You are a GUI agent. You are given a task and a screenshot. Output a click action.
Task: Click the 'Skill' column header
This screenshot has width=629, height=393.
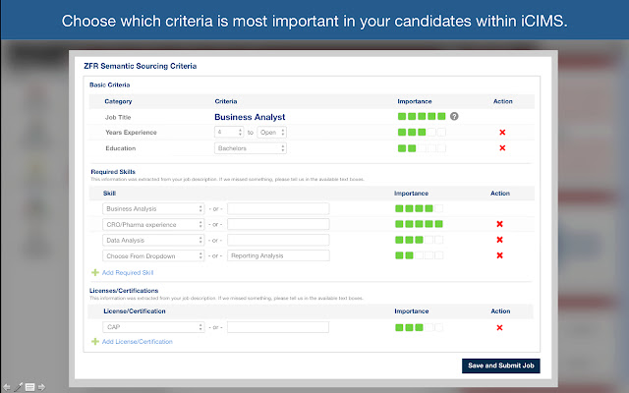[109, 194]
